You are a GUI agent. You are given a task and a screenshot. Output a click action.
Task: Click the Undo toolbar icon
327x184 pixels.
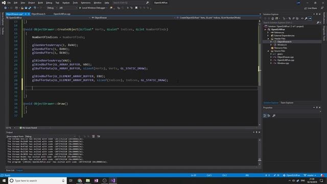click(35, 8)
